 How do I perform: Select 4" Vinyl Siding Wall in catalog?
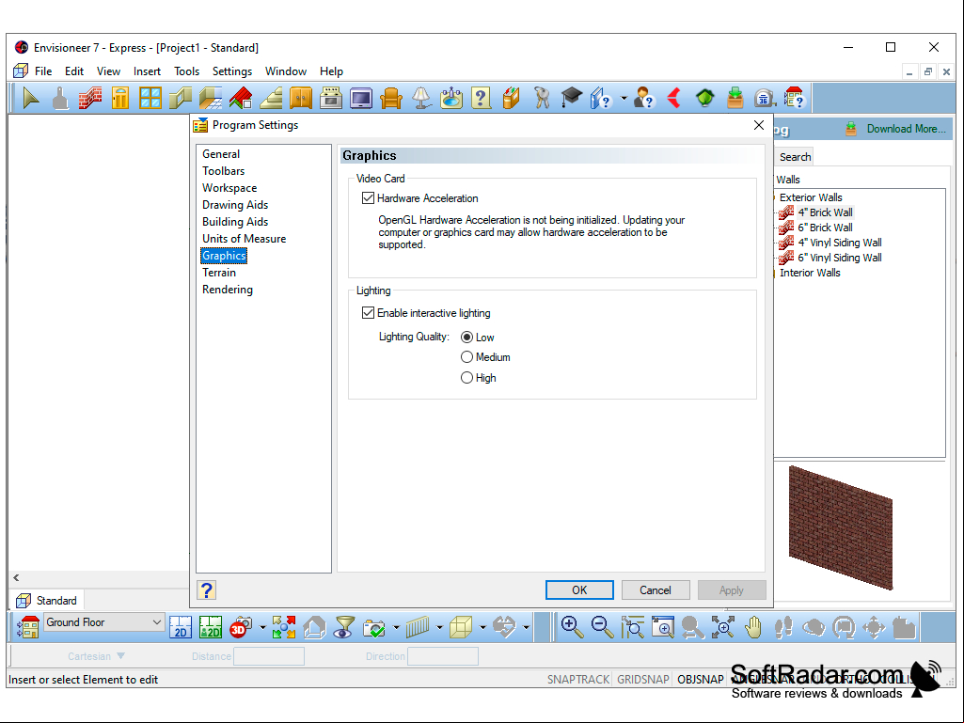coord(840,243)
